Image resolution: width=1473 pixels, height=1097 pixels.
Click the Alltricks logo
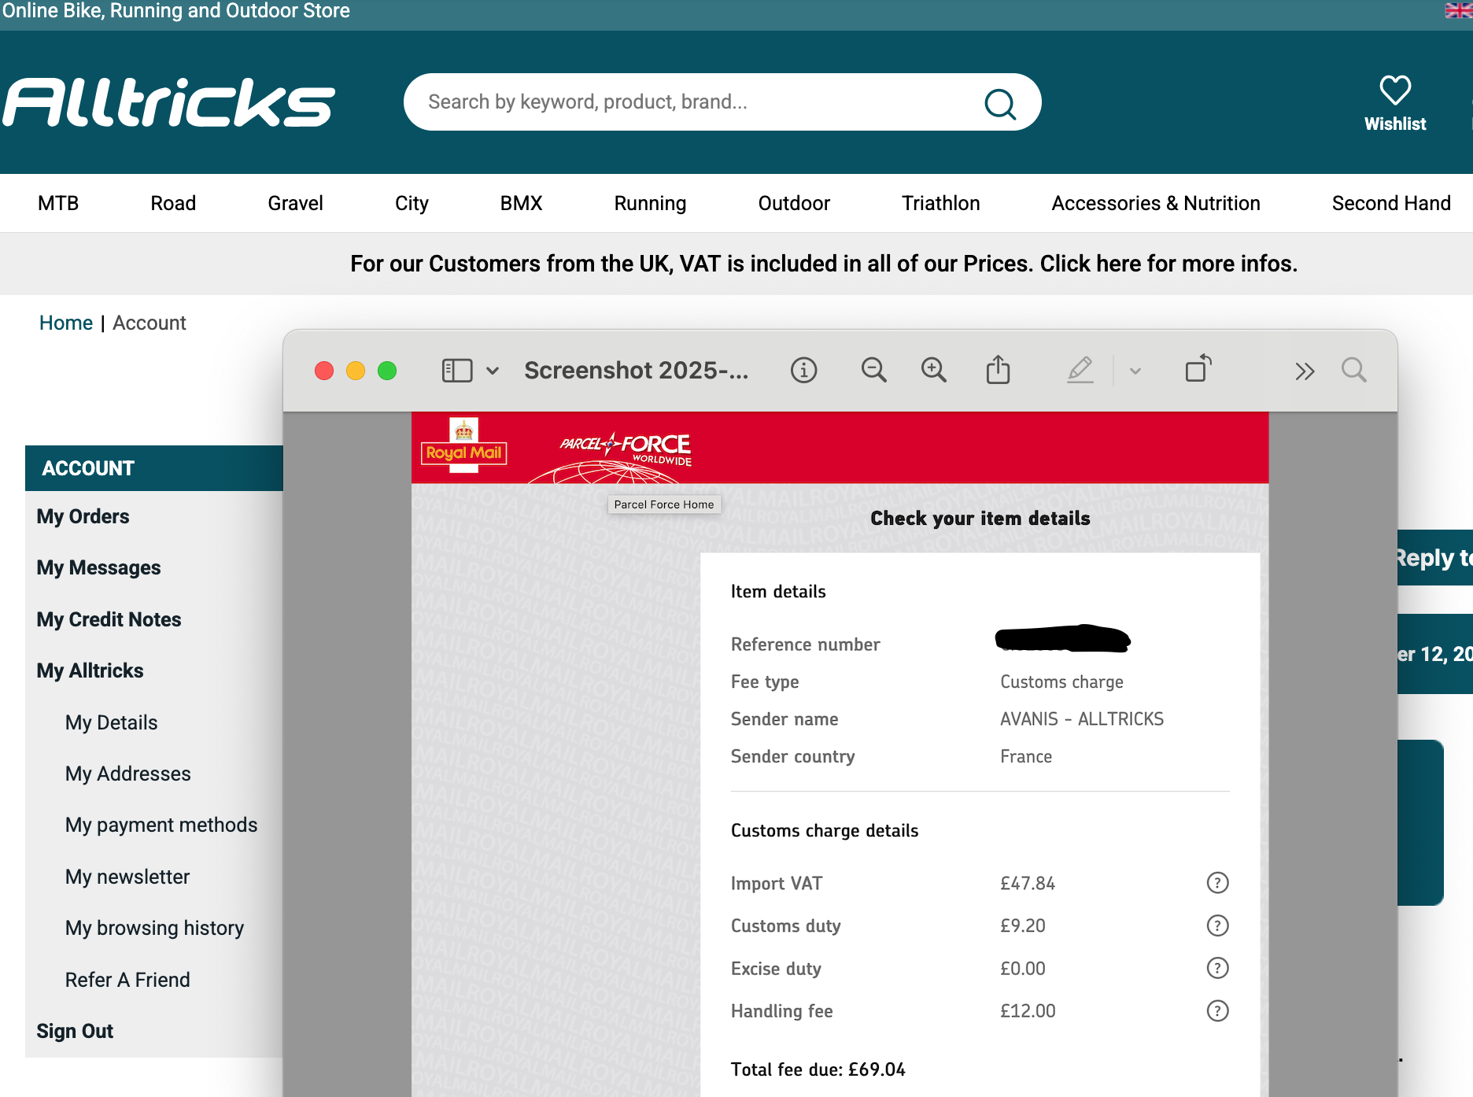169,102
